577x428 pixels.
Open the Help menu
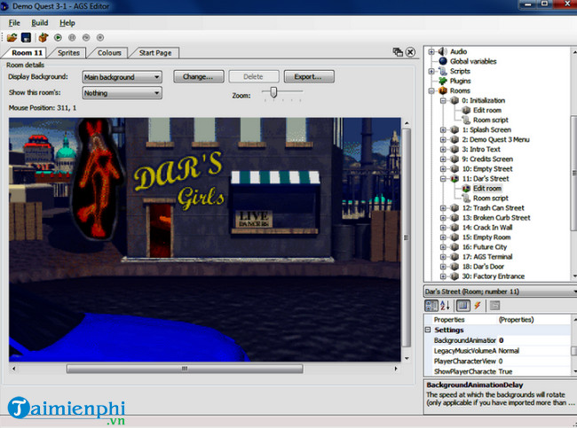[67, 23]
